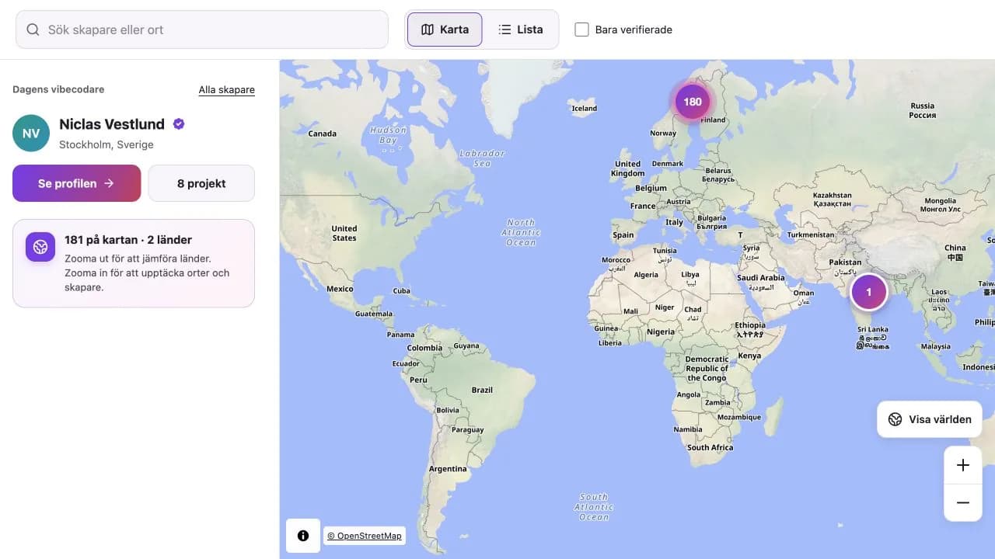The width and height of the screenshot is (995, 559).
Task: Click the 'Se profilen' button
Action: (x=77, y=183)
